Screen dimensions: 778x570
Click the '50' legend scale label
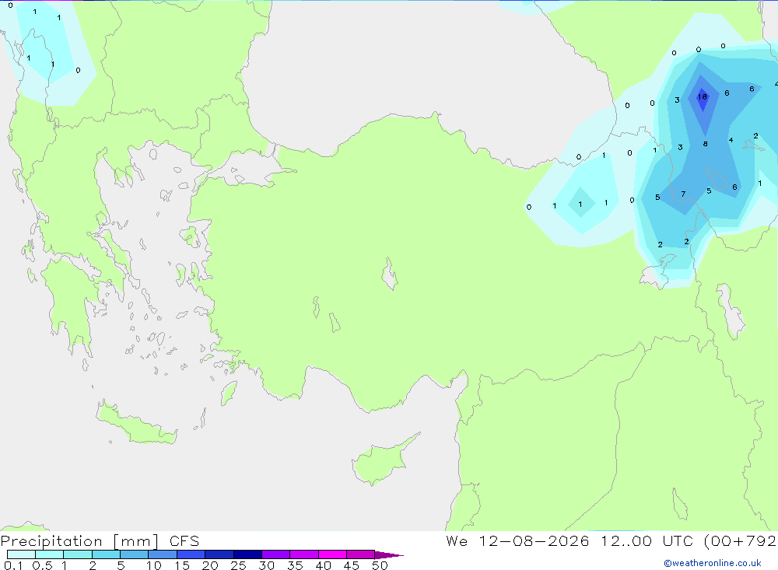coord(380,565)
